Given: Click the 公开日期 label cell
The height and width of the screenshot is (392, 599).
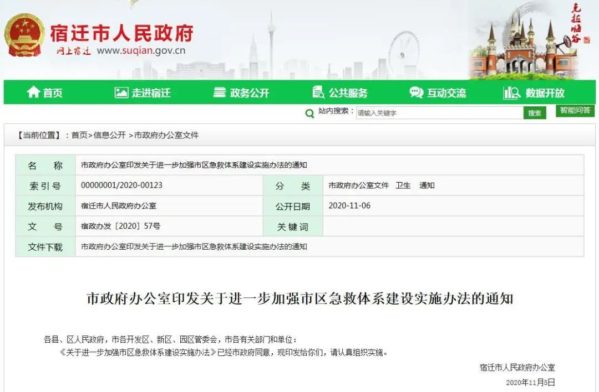Looking at the screenshot, I should 293,207.
